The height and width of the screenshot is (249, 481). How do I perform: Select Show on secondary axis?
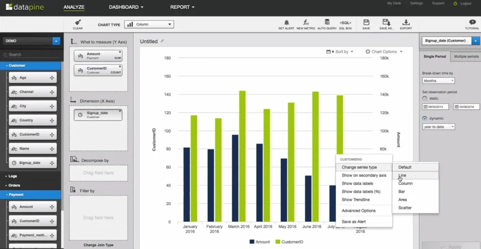pos(364,175)
